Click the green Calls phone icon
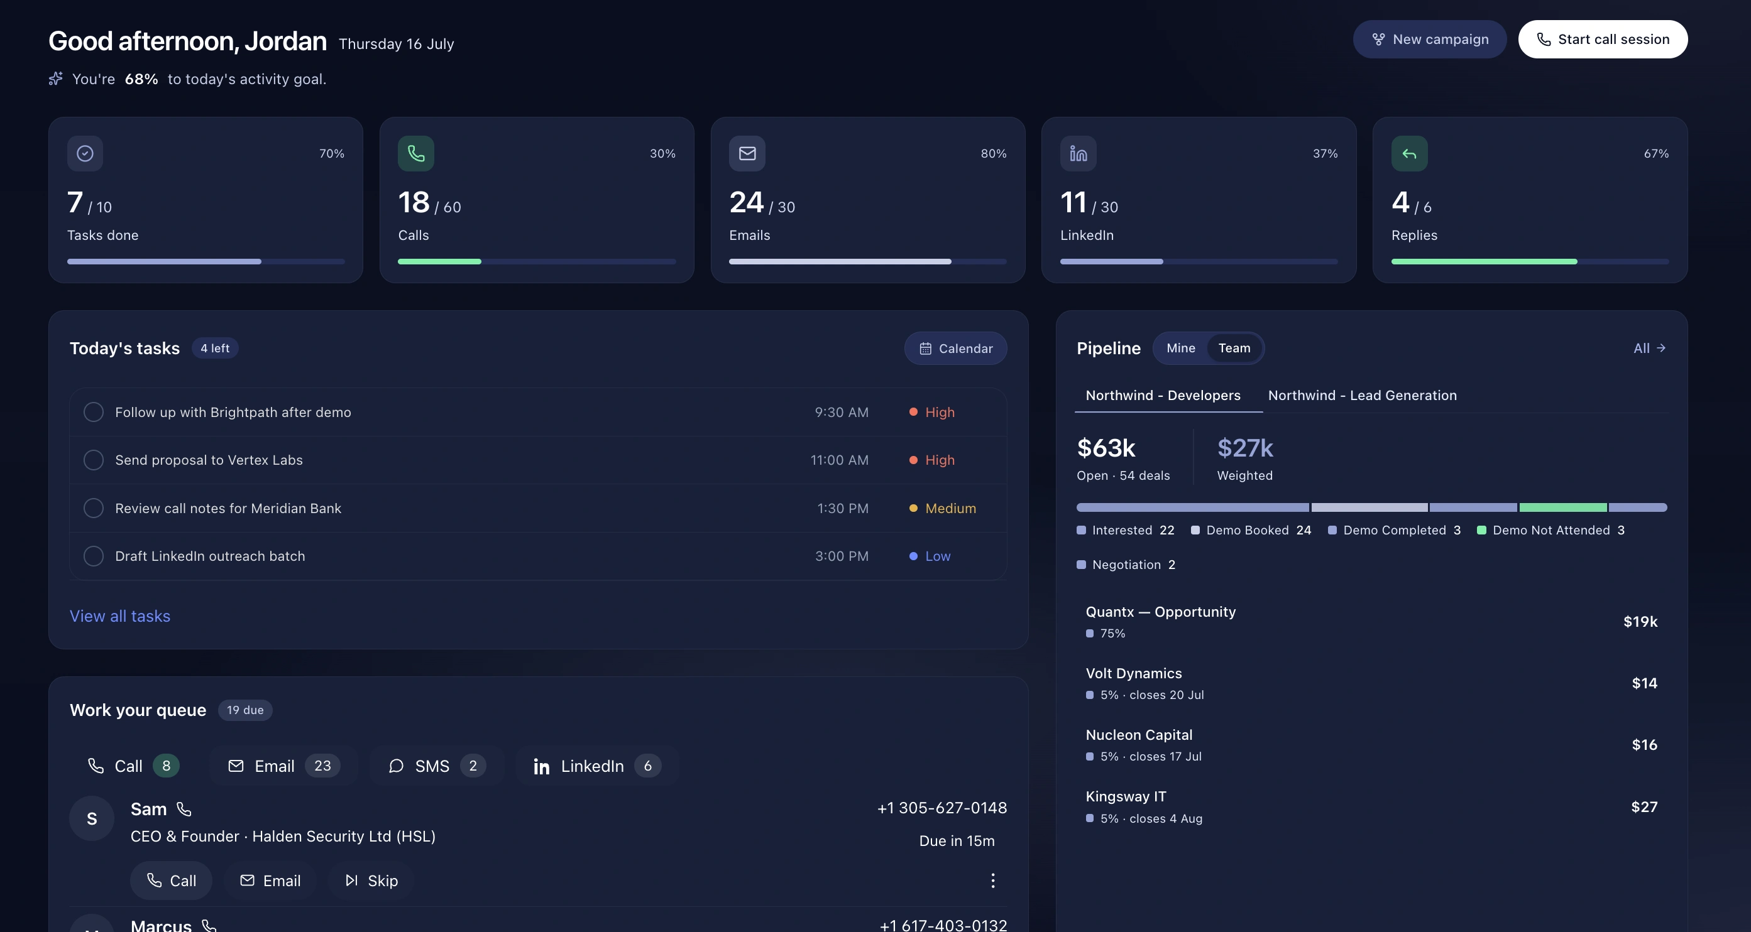 416,153
